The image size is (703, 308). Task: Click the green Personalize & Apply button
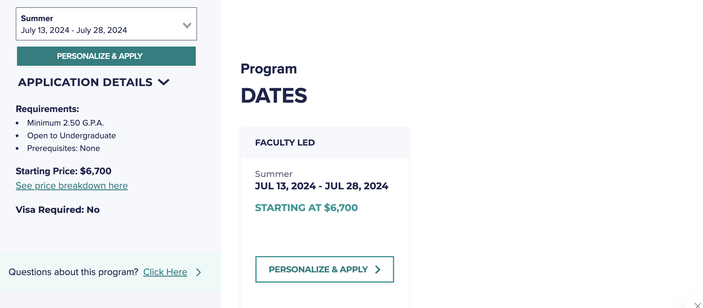(x=106, y=56)
